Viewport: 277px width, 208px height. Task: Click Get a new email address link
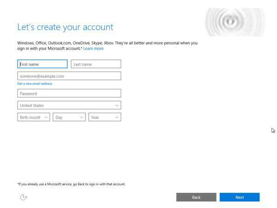35,84
